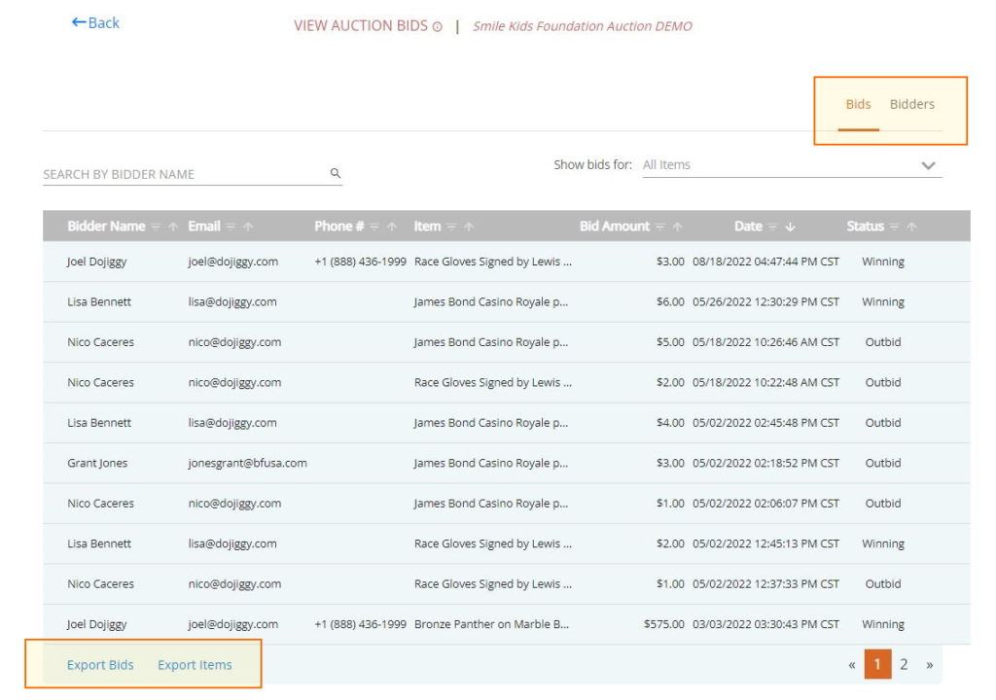
Task: Click Smile Kids Foundation Auction DEMO title
Action: click(x=583, y=26)
